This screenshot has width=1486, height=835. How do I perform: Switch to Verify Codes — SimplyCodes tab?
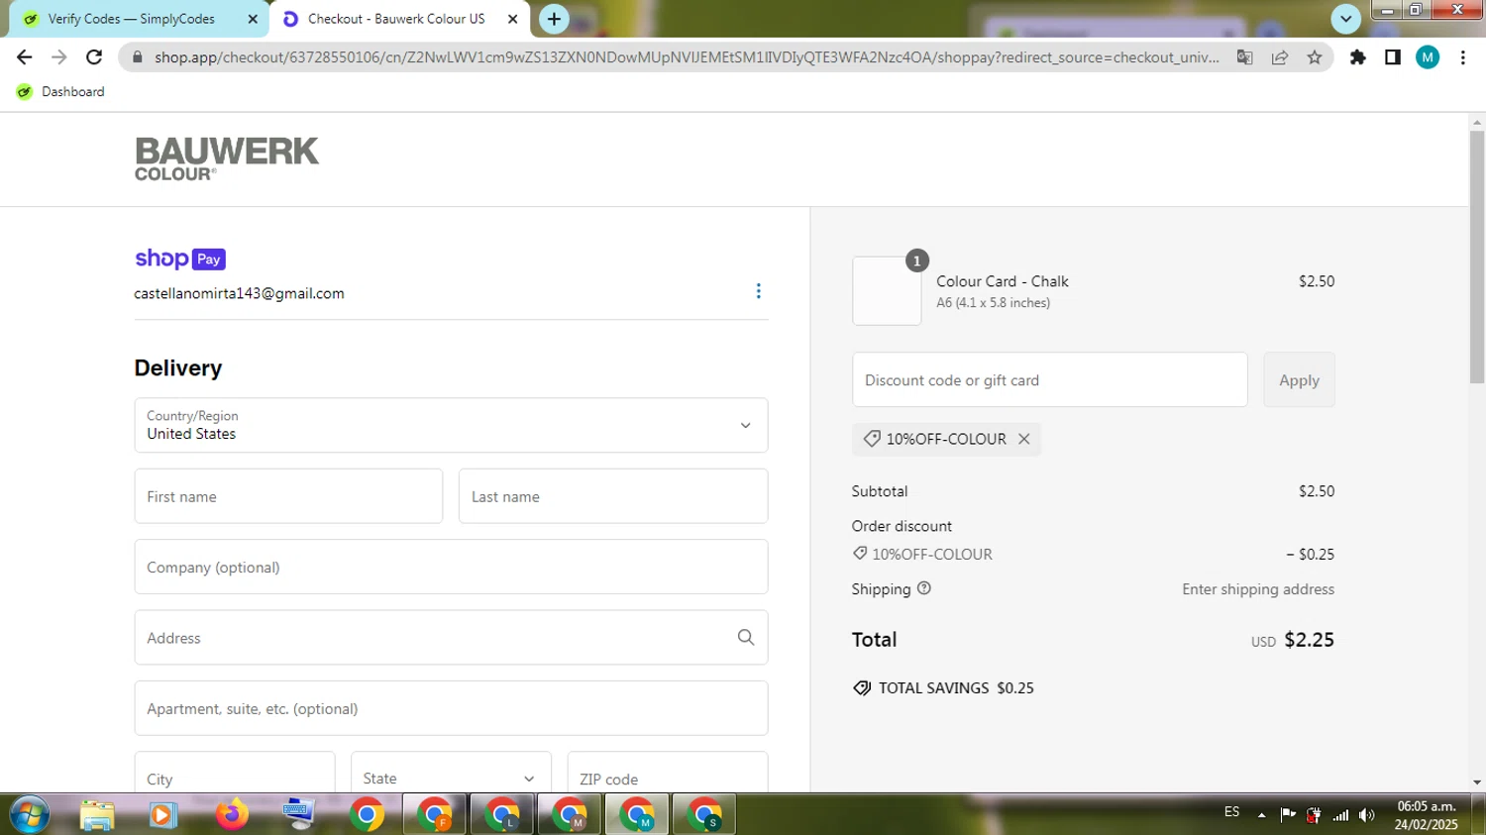[133, 19]
